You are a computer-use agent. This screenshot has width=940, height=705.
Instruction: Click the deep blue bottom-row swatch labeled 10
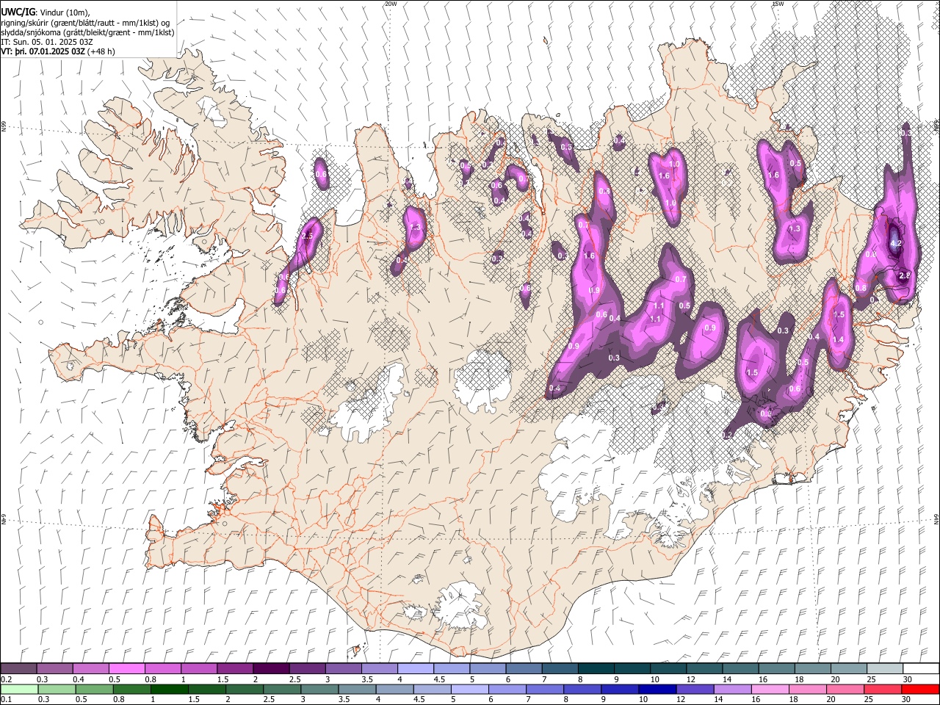657,689
